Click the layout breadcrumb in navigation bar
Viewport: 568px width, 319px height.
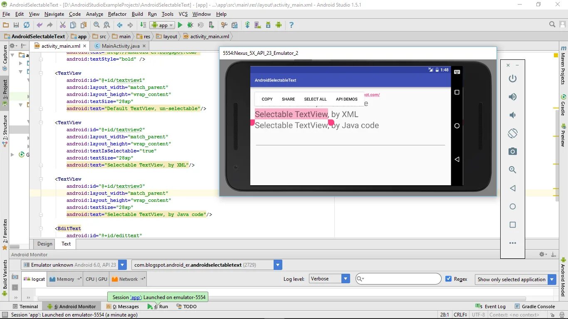[167, 37]
